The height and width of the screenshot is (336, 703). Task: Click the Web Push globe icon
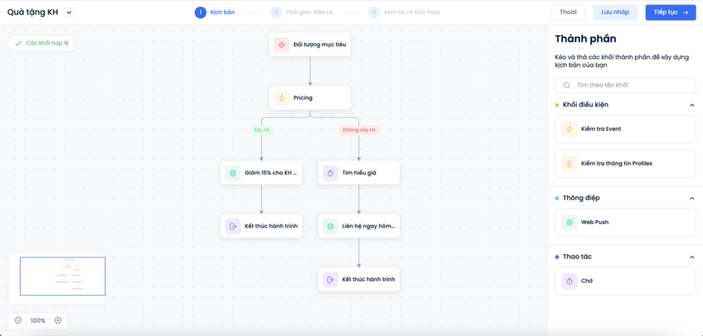(569, 222)
